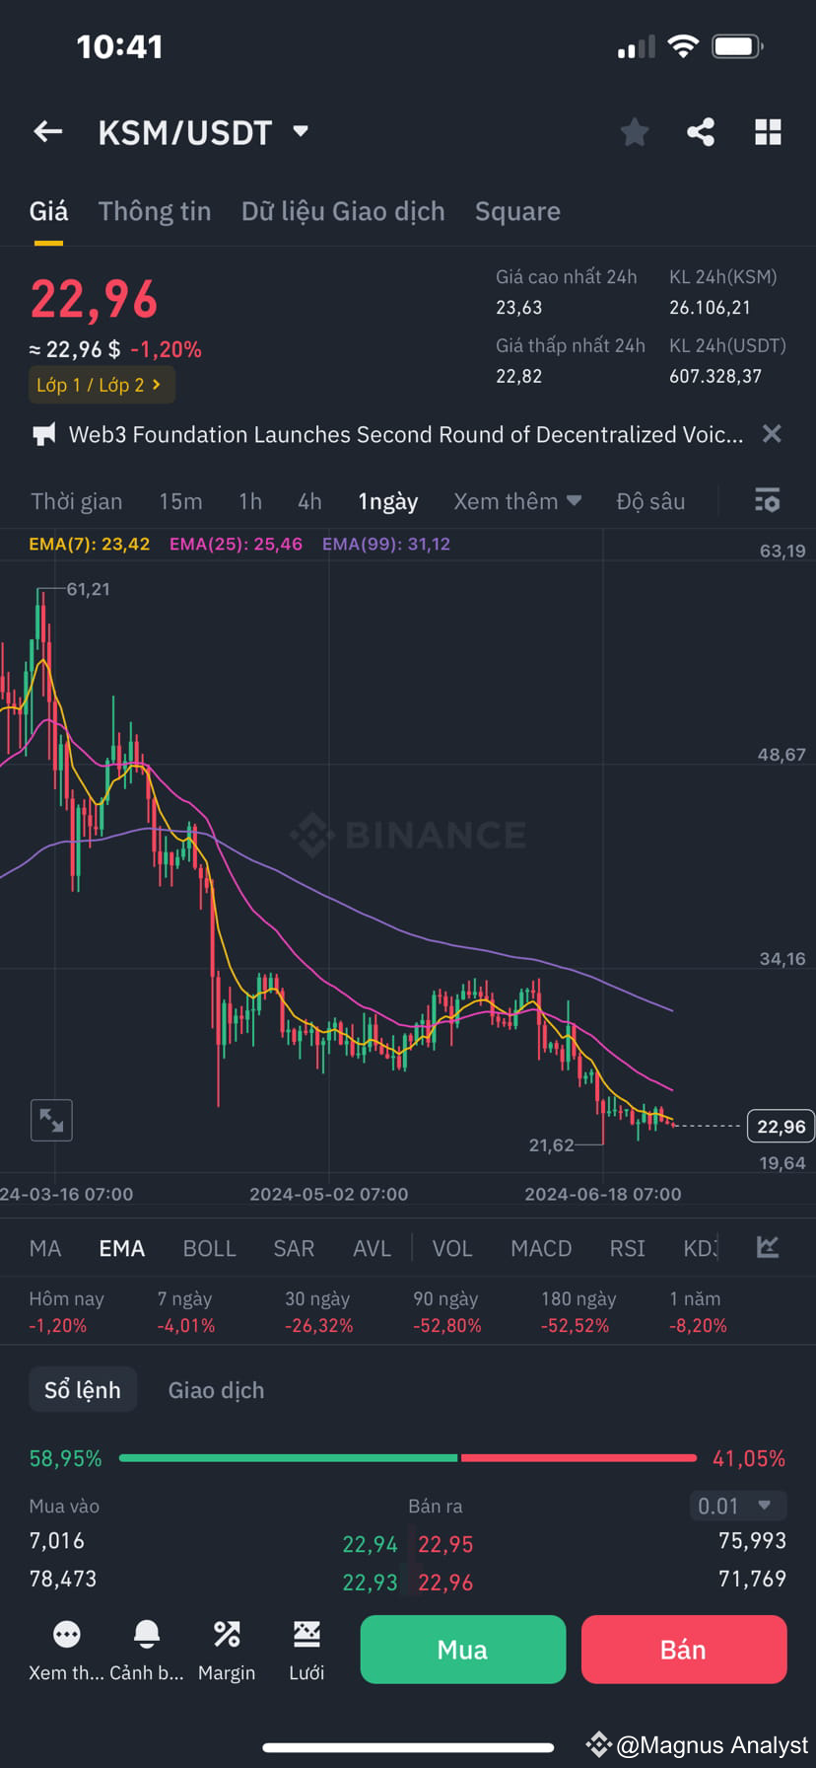Tap the 180 ngày -52,52% change
Screen dimensions: 816x1768
tap(578, 1312)
